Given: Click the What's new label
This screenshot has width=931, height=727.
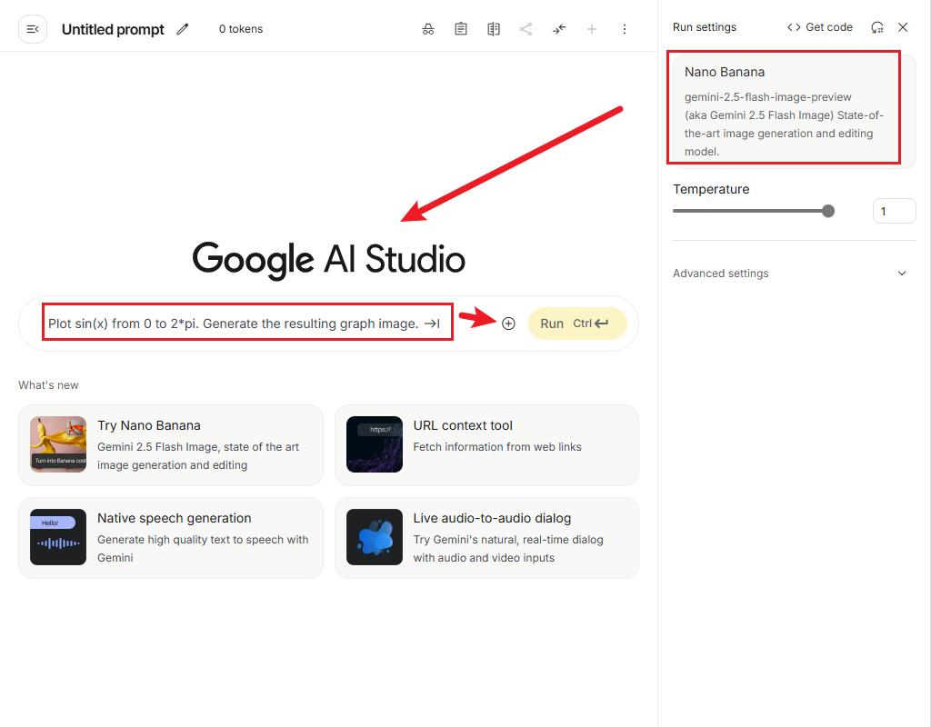Looking at the screenshot, I should click(48, 385).
